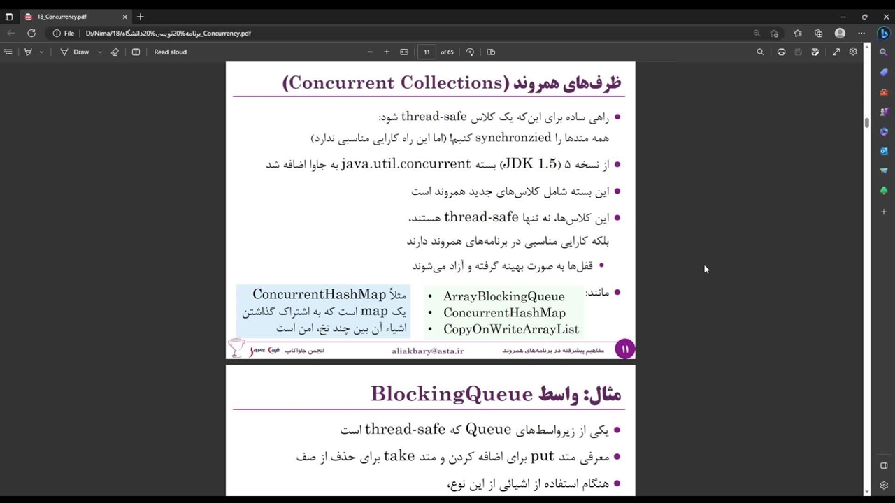Viewport: 895px width, 503px height.
Task: Open the Edge Settings and more menu
Action: tap(861, 33)
